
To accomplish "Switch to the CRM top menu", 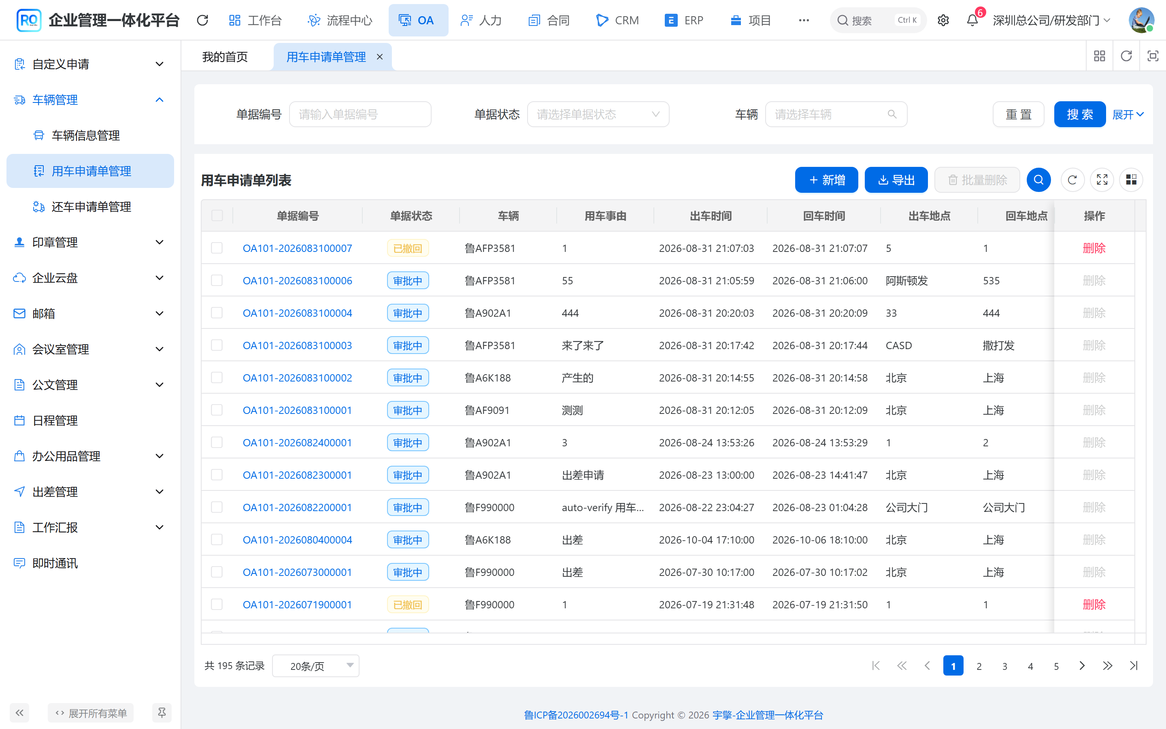I will (617, 20).
